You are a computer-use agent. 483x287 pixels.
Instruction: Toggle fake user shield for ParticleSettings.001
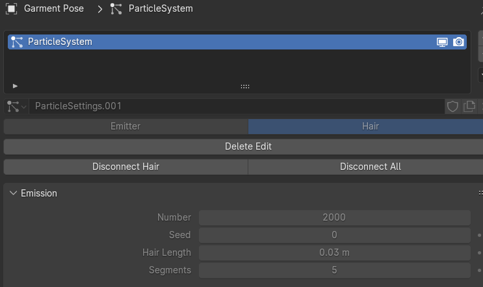453,106
